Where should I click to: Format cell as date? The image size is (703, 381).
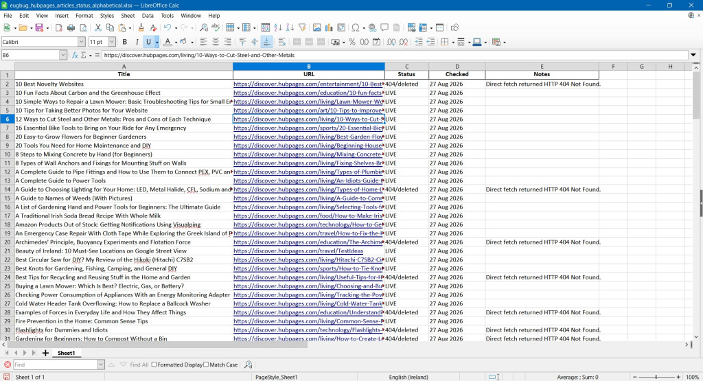(x=377, y=42)
